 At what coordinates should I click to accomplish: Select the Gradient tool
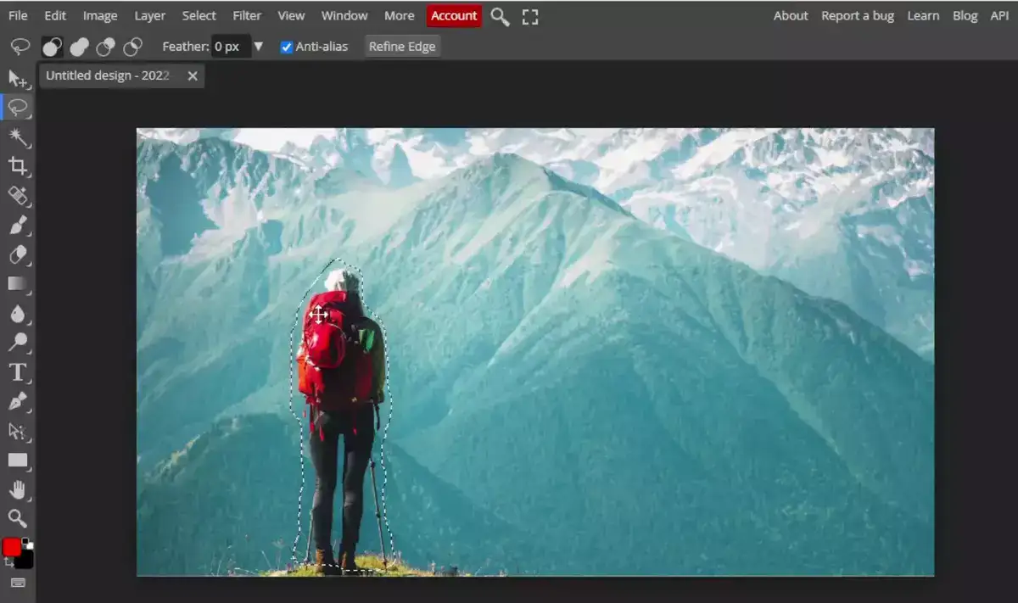coord(18,284)
